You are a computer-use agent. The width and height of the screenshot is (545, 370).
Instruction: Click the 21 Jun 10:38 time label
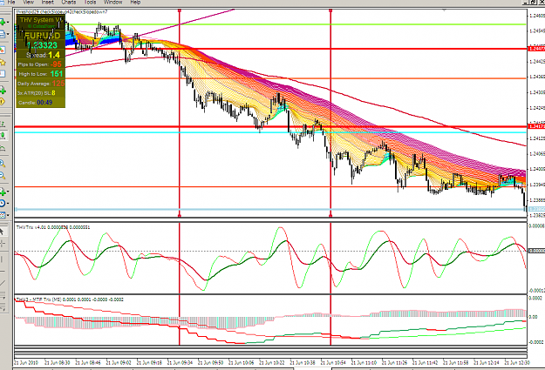(303, 363)
